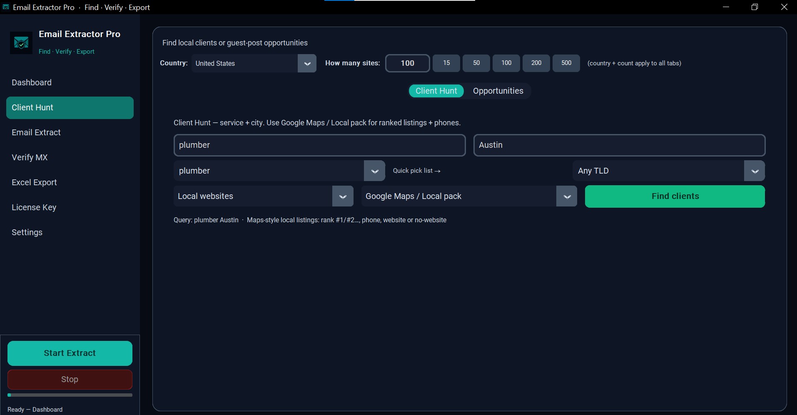Open the License Key page
Screen dimensions: 797x415
70,207
